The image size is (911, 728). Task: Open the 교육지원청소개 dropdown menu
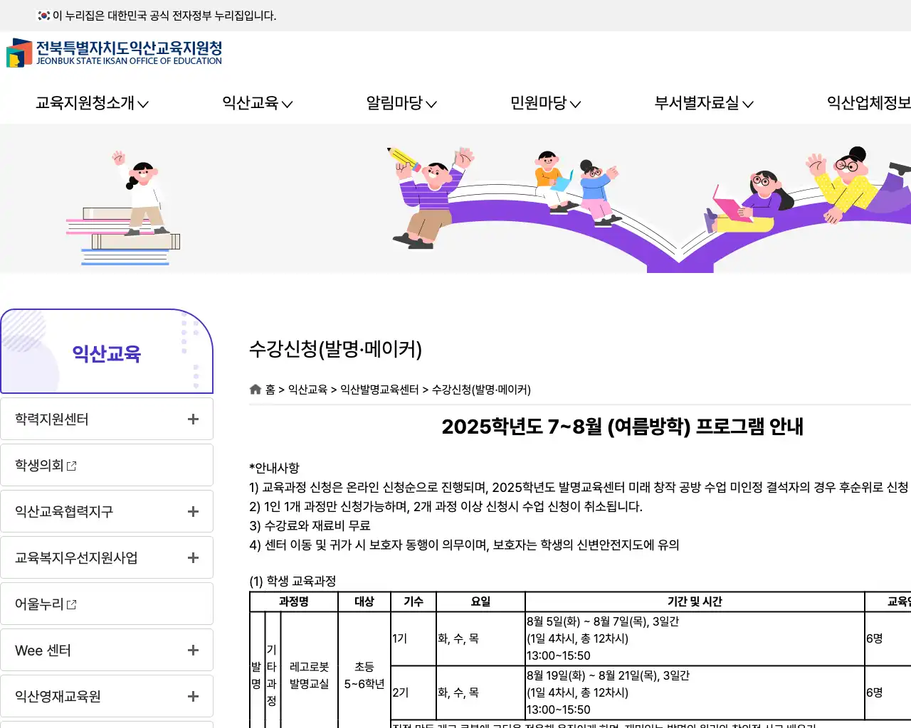91,103
